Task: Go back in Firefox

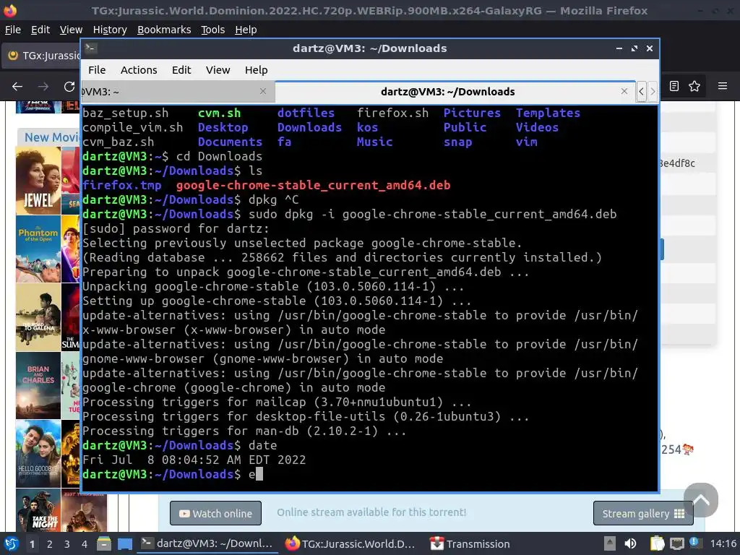Action: coord(17,87)
